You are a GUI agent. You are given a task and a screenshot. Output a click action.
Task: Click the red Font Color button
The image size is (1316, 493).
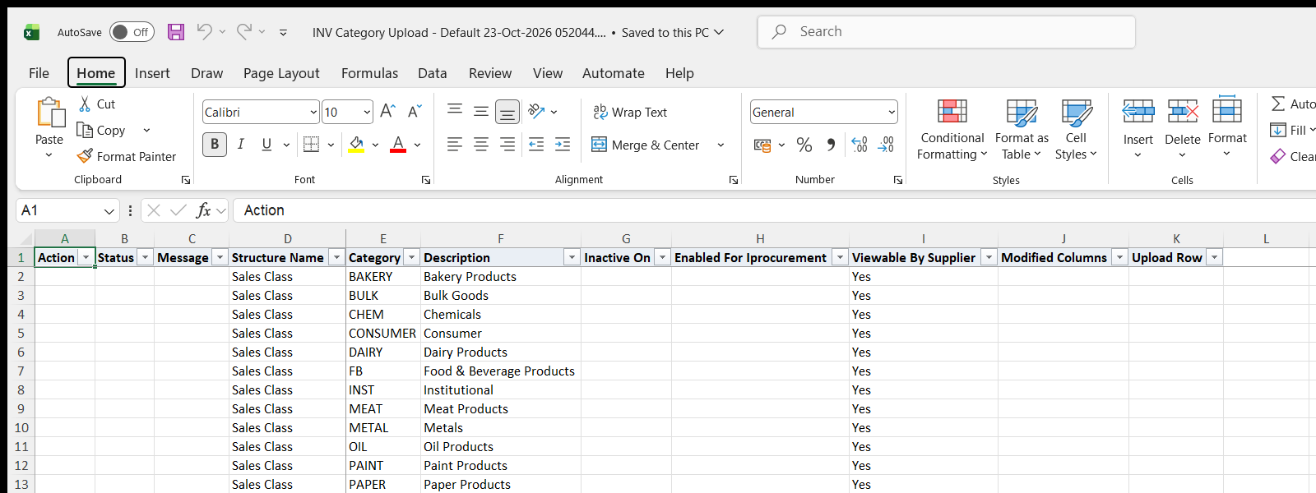tap(398, 145)
